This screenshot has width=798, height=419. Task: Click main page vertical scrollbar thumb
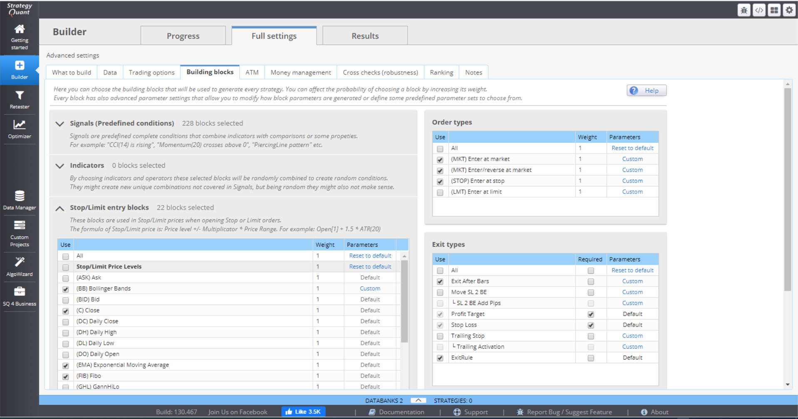(787, 189)
